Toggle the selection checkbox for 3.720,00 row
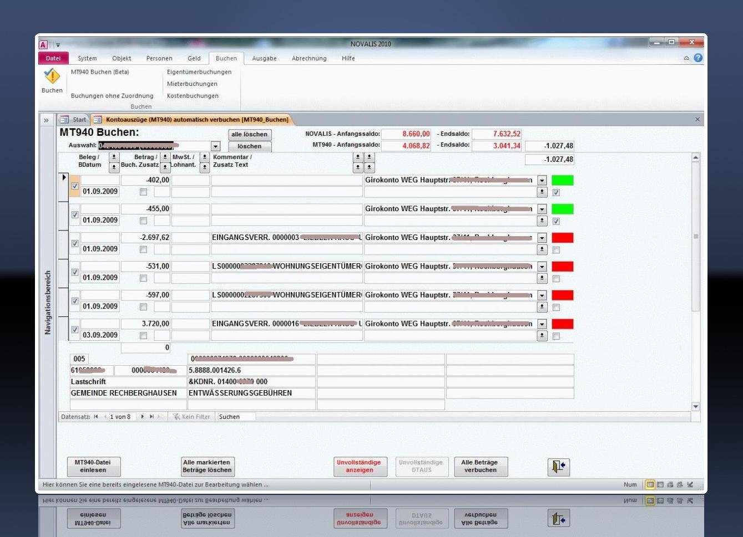743x537 pixels. [x=75, y=330]
